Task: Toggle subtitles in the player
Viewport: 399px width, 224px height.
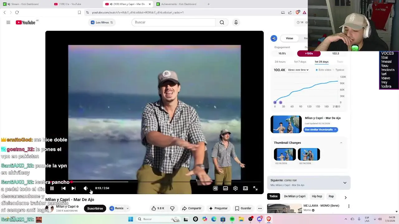Action: pos(225,188)
